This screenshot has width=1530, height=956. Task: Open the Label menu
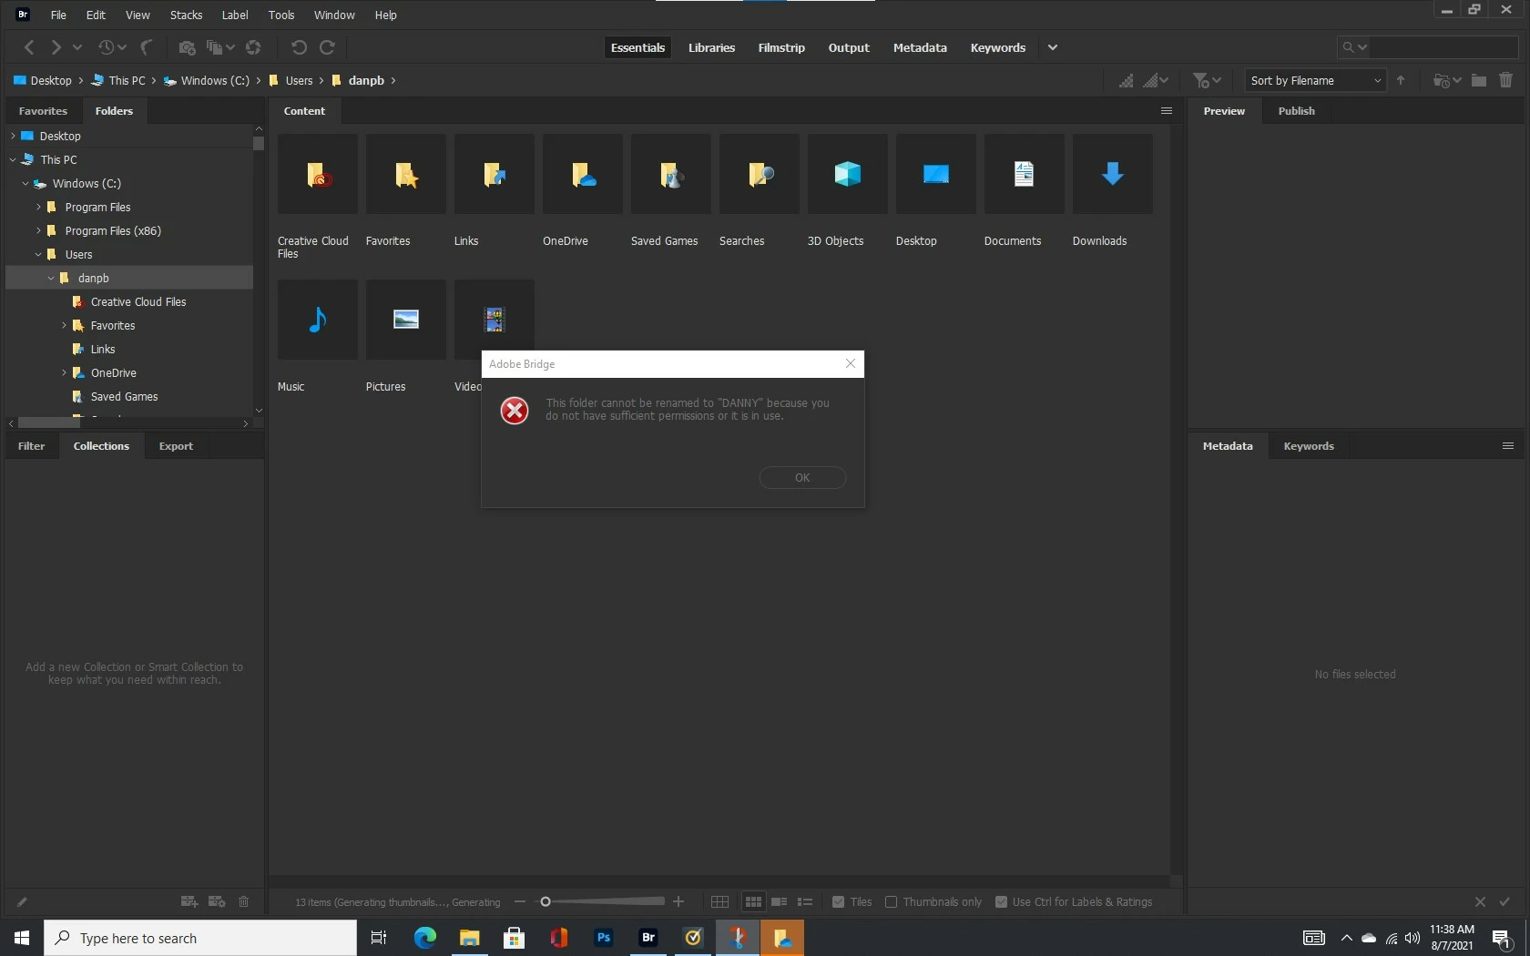point(235,15)
